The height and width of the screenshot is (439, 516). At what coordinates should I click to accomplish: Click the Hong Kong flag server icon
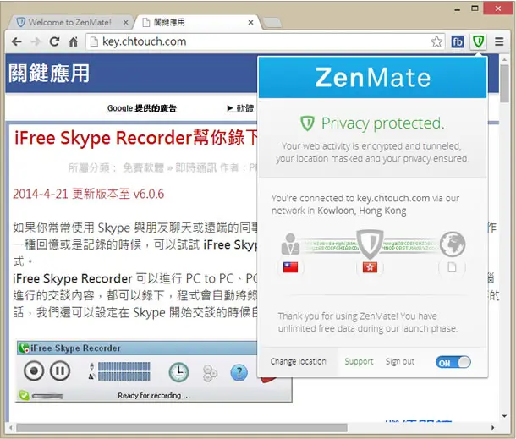click(x=370, y=267)
